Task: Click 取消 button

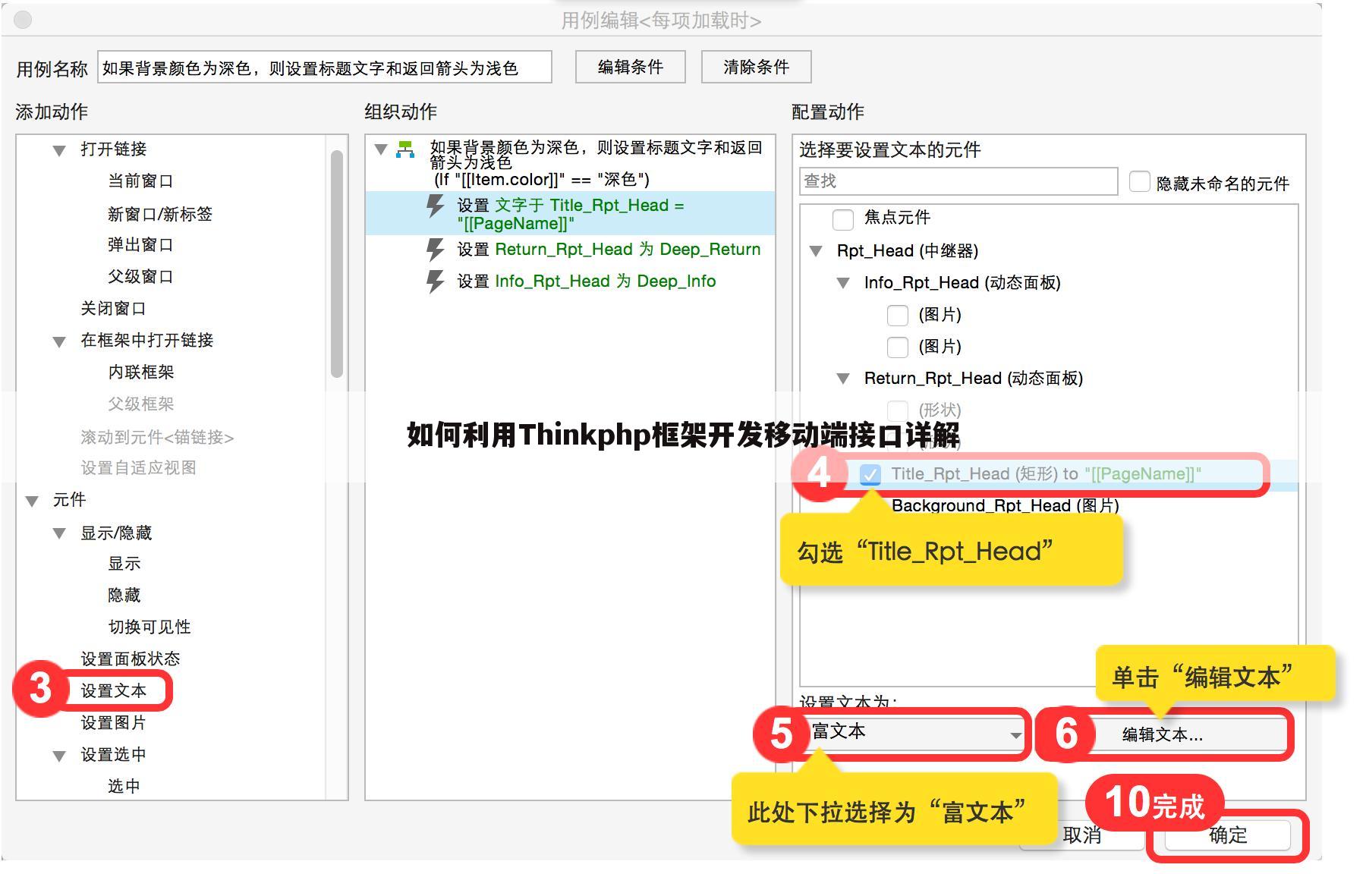Action: tap(1081, 835)
